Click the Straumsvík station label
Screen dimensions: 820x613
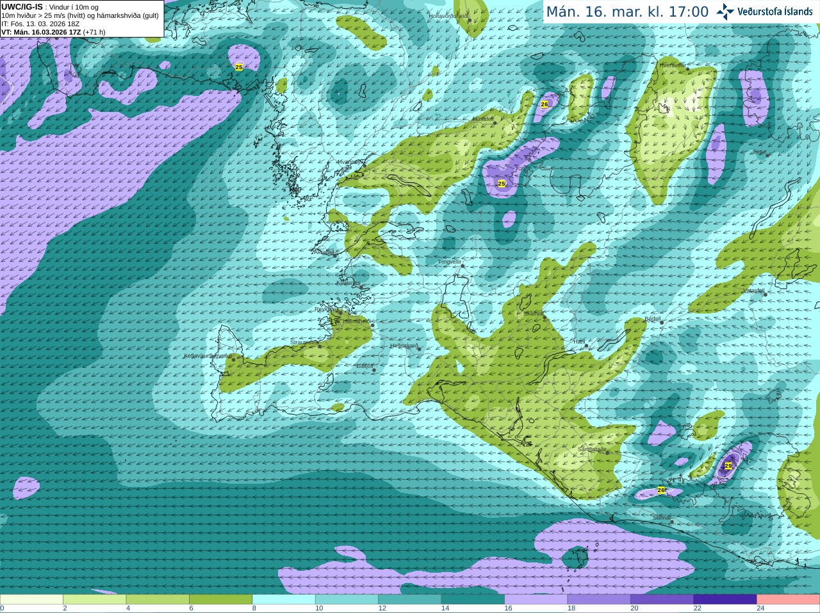point(304,342)
